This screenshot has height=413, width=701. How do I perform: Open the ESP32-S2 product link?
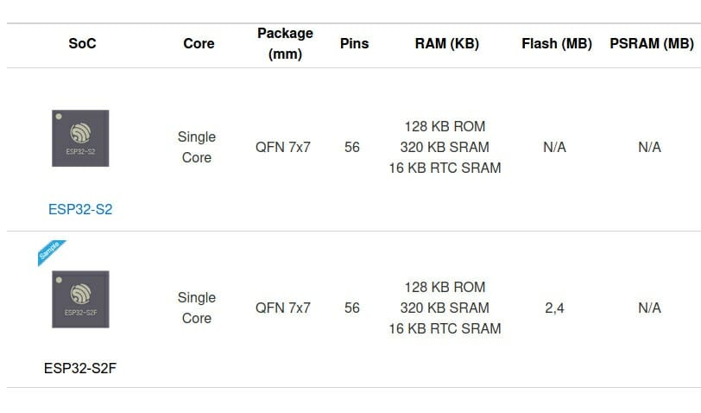click(80, 209)
